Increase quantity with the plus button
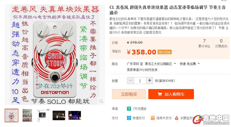The image size is (231, 127). tap(150, 81)
